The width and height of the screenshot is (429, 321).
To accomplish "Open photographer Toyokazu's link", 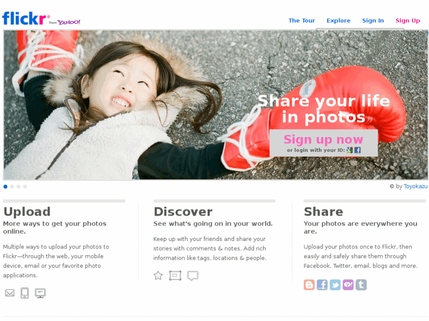I will (415, 186).
